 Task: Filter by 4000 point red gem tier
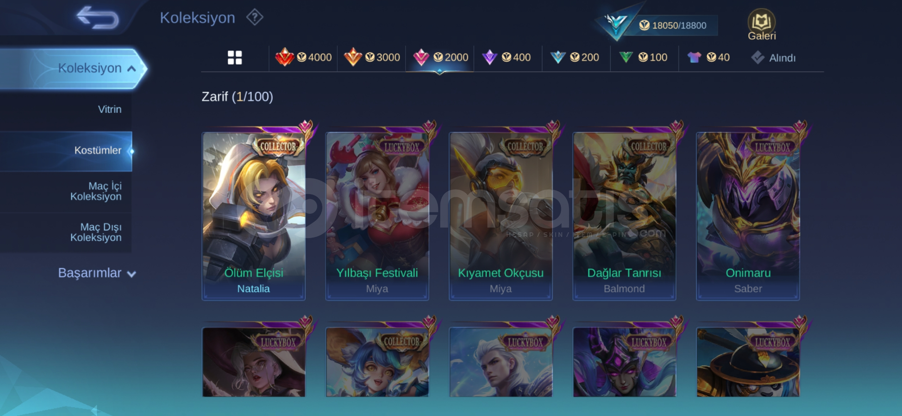pos(303,57)
